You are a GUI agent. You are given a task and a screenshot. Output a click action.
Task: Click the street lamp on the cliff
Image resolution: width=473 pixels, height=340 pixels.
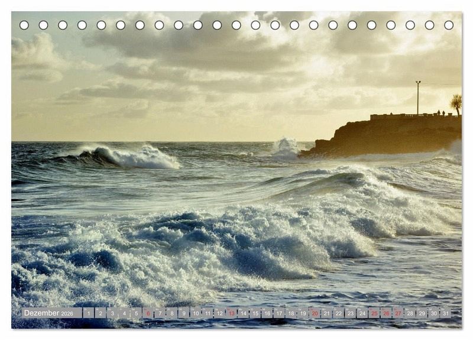click(x=418, y=98)
